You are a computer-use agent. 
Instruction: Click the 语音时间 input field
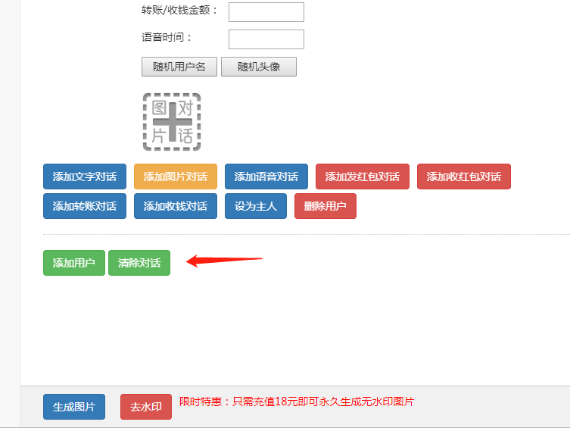click(266, 39)
